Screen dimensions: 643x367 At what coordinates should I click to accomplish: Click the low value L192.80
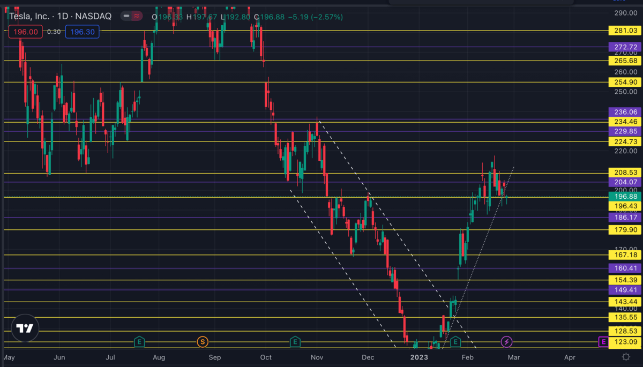tap(235, 17)
